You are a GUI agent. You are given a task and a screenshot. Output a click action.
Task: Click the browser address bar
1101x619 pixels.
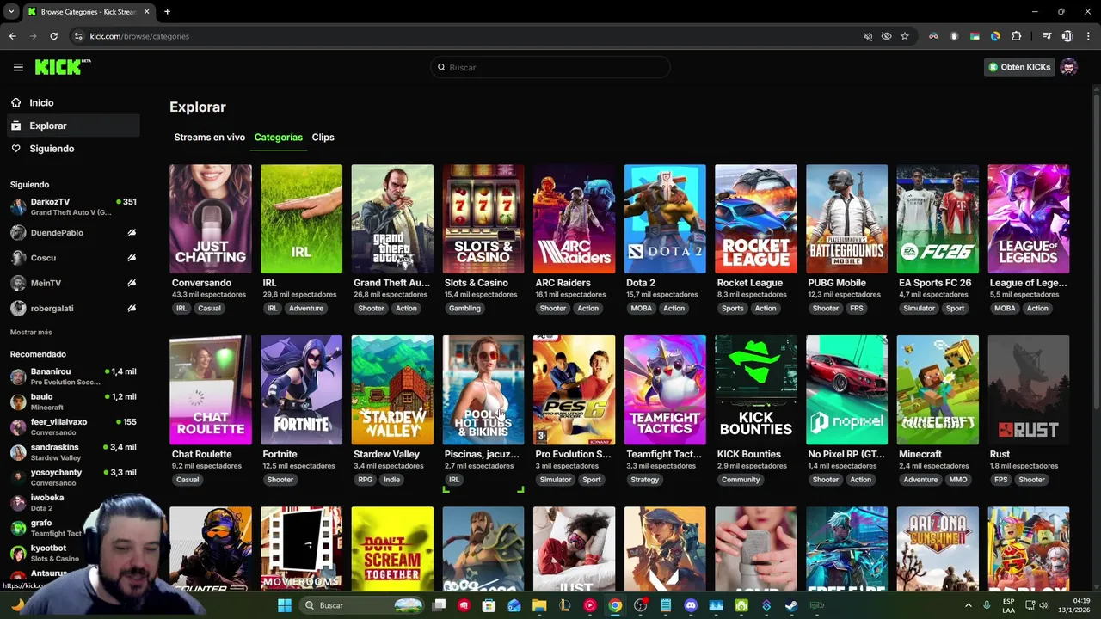pos(464,36)
